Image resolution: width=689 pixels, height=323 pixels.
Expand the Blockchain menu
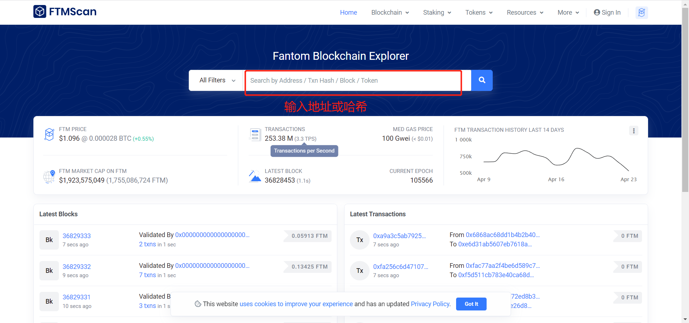click(390, 13)
